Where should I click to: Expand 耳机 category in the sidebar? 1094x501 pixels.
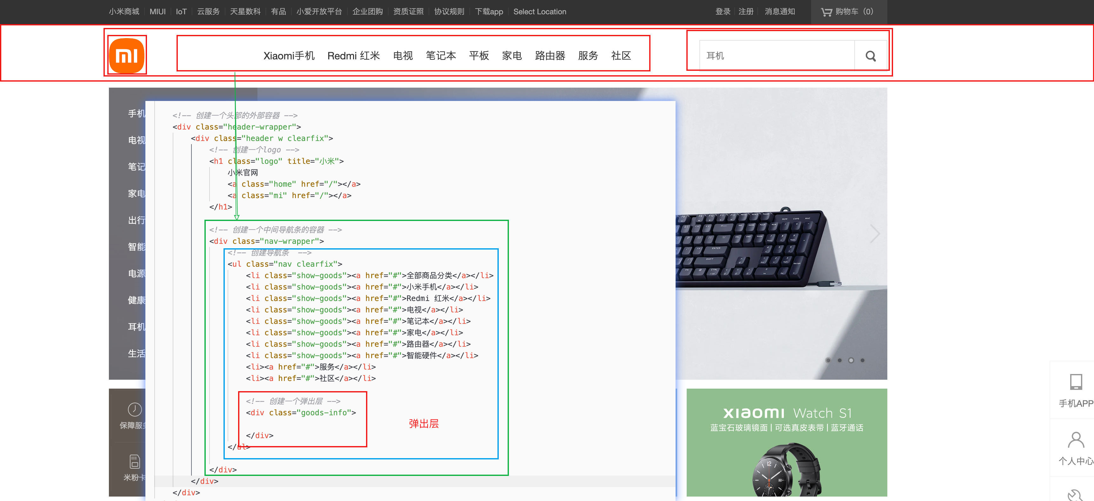click(x=136, y=326)
